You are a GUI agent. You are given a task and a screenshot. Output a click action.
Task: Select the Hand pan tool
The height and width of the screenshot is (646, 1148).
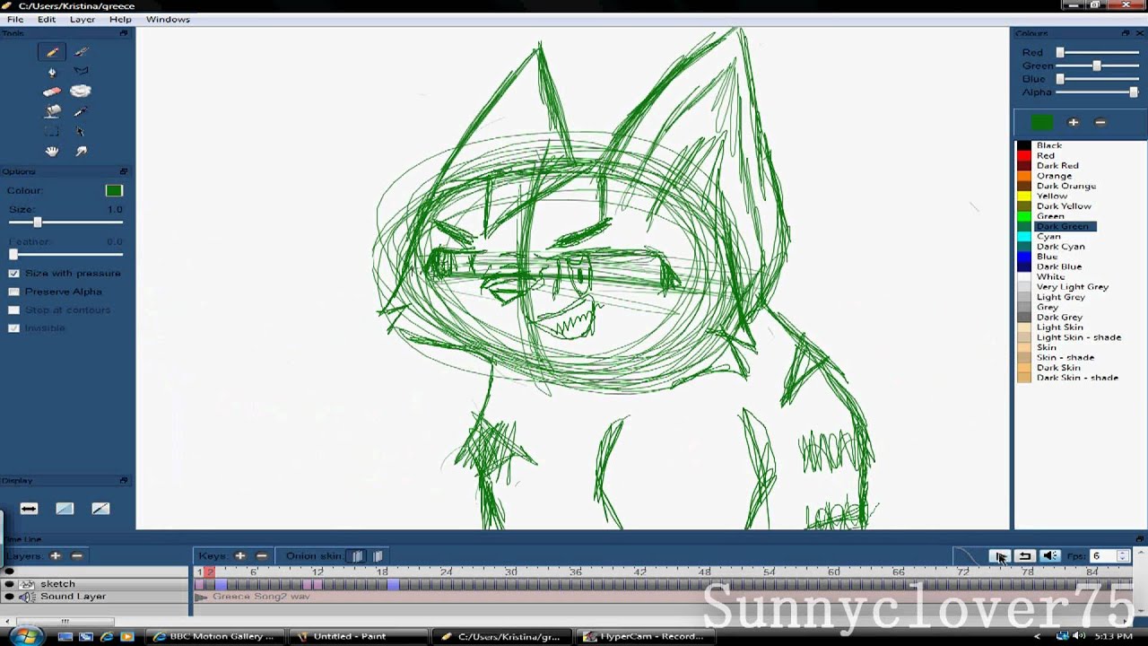click(52, 151)
